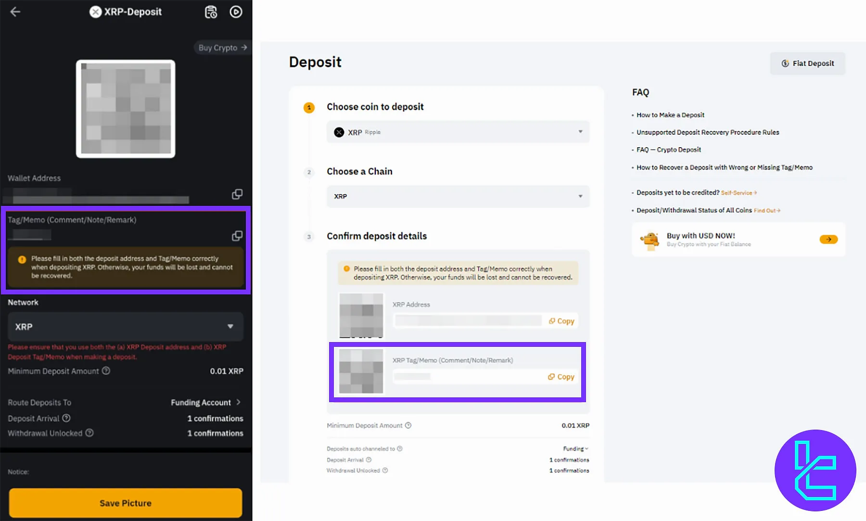
Task: Show Deposits auto channeled to info
Action: (400, 449)
